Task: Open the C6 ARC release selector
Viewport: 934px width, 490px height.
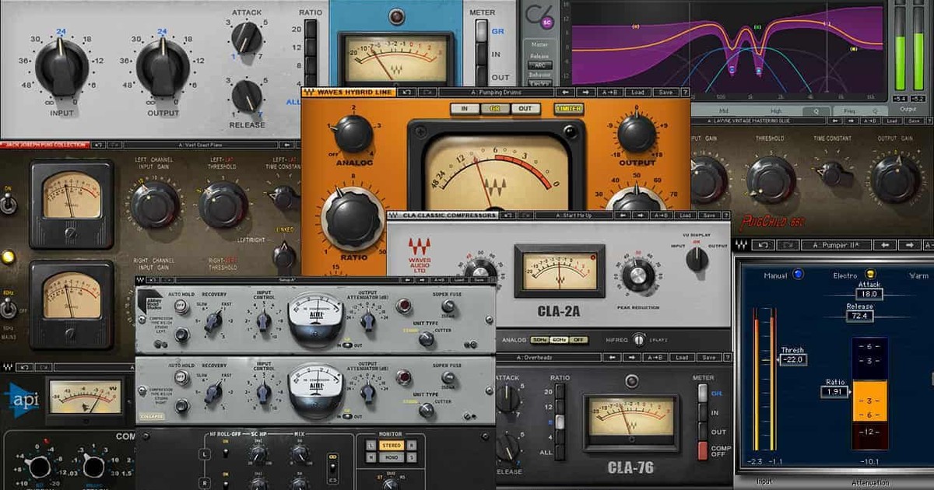Action: 539,65
